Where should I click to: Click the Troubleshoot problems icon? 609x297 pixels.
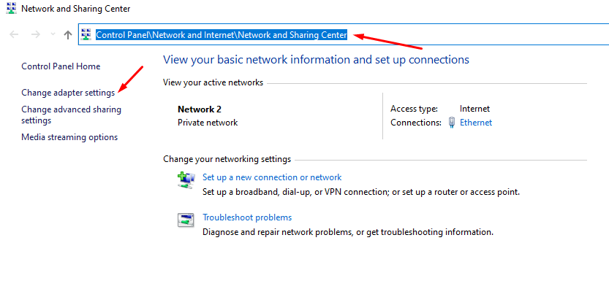point(186,220)
